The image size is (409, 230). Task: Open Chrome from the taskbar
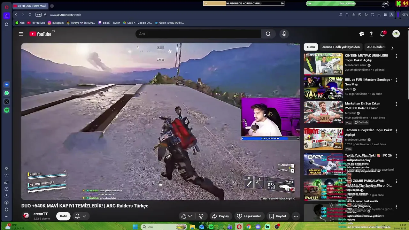249,227
